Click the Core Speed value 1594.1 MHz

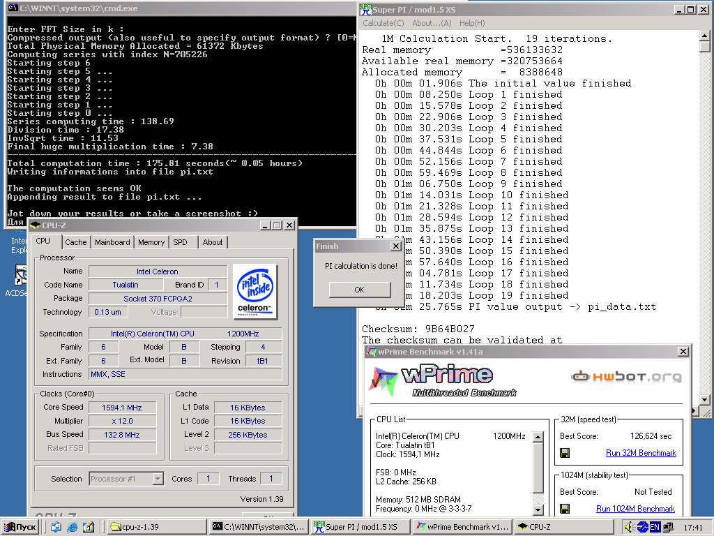pos(122,408)
